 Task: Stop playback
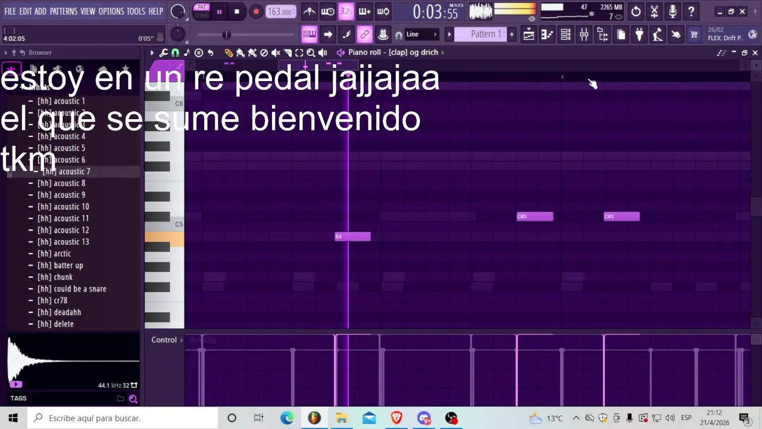coord(237,11)
